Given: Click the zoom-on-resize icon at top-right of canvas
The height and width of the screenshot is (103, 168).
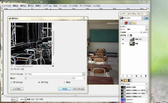Looking at the screenshot, I should pos(148,9).
